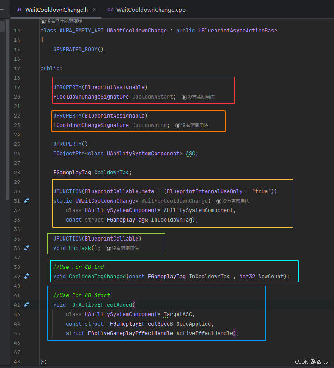Viewport: 334px width, 368px height.
Task: Click line number 48 in gutter
Action: [x=17, y=362]
